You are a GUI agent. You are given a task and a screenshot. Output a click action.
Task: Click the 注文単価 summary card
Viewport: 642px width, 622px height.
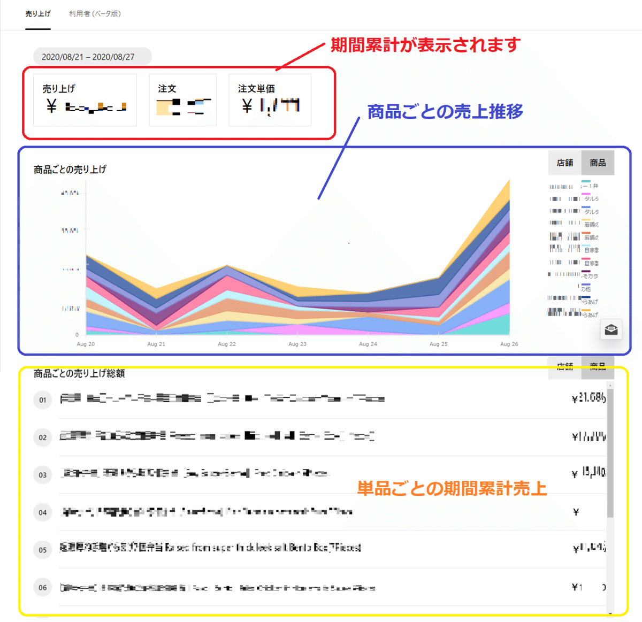[x=270, y=99]
